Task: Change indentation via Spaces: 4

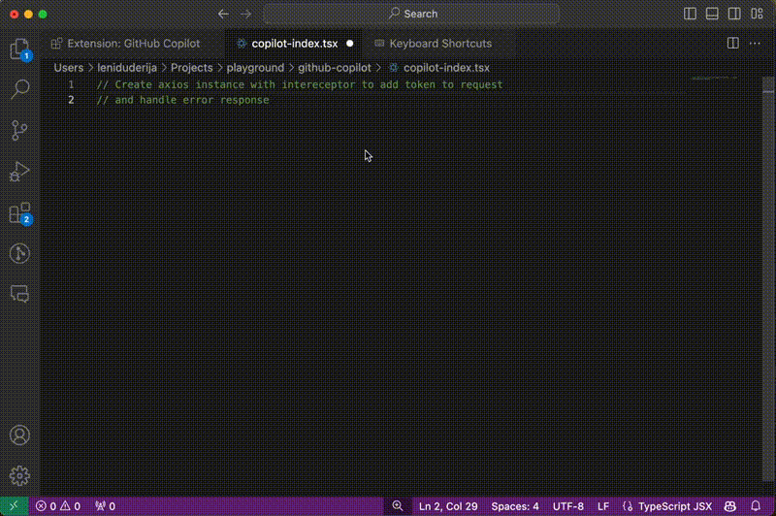Action: [515, 506]
